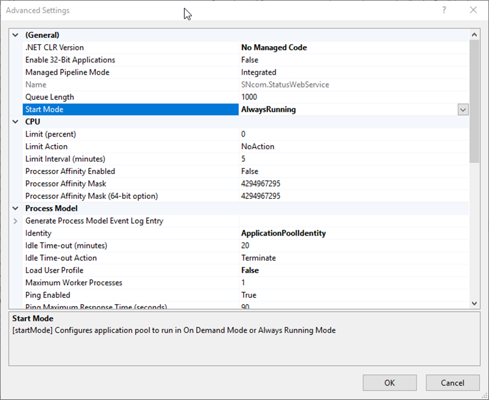Viewport: 489px width, 400px height.
Task: Click the OK button
Action: (389, 383)
